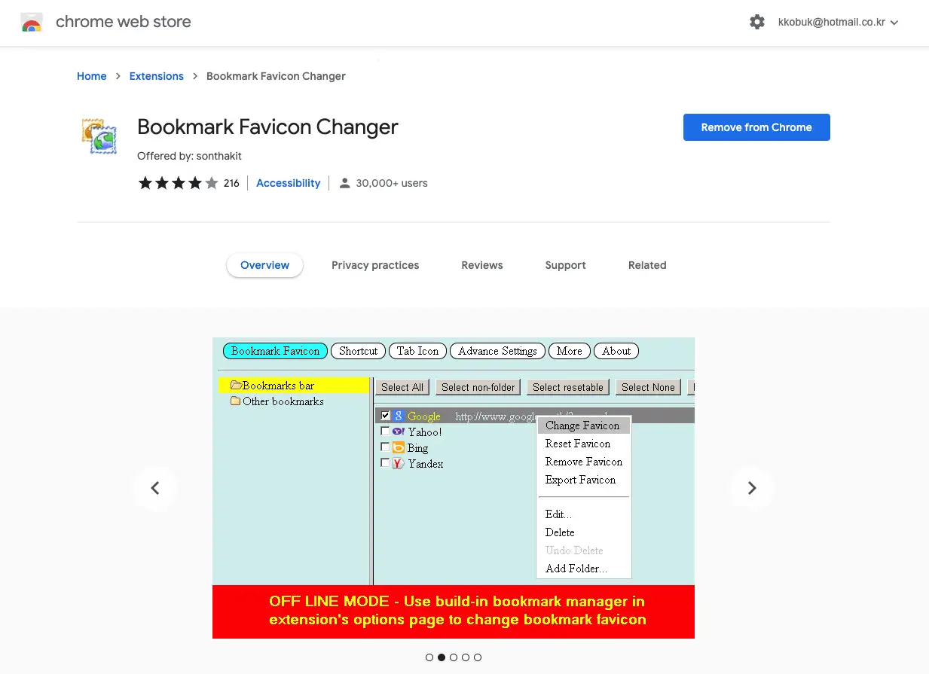
Task: Click the Chrome Web Store rainbow logo
Action: (32, 23)
